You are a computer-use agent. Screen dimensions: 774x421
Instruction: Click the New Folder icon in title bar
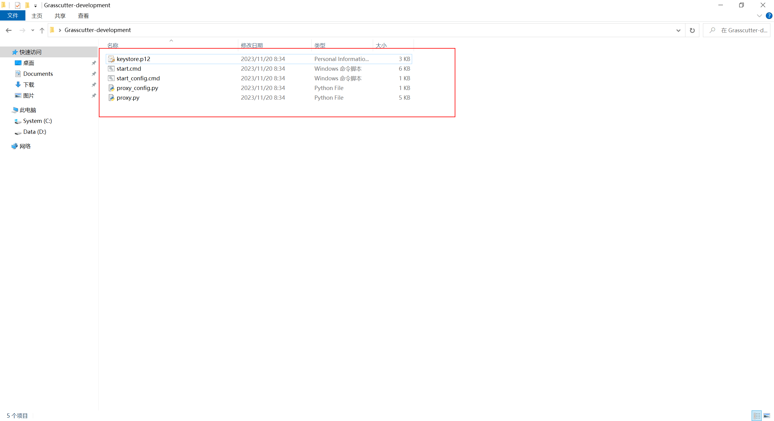coord(27,5)
